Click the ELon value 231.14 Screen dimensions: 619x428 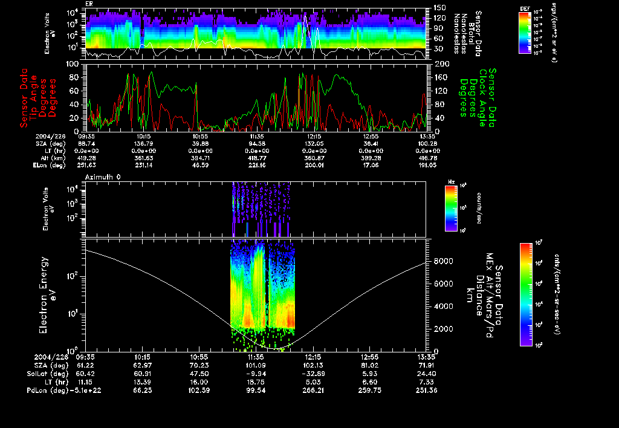[144, 165]
